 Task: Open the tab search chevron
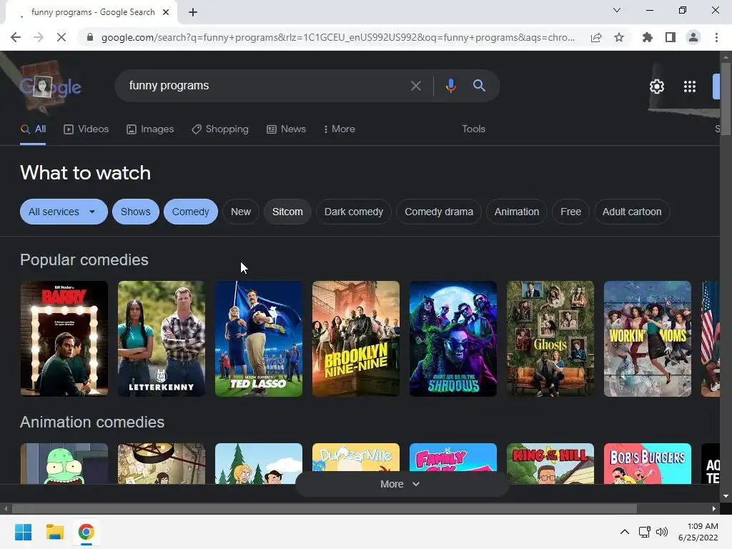point(617,10)
